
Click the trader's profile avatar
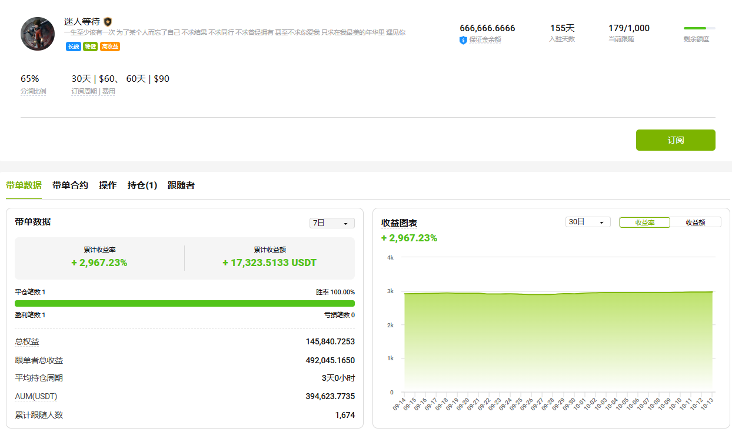[38, 34]
